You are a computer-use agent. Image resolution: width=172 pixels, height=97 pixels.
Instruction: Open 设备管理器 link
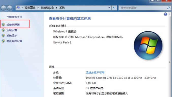pyautogui.click(x=13, y=25)
